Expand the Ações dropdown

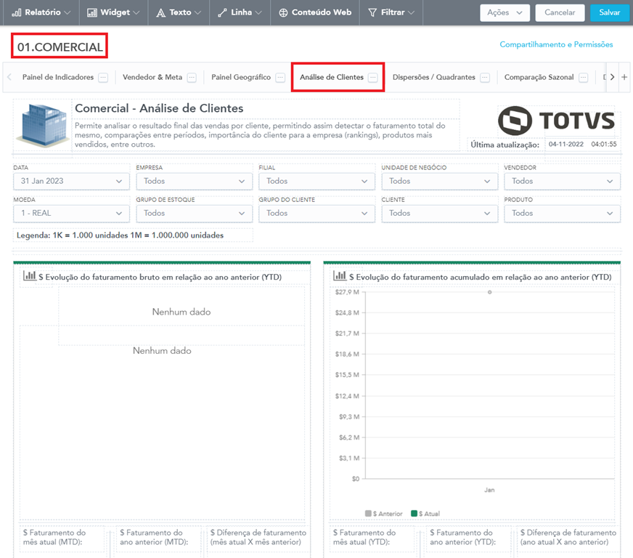coord(505,12)
